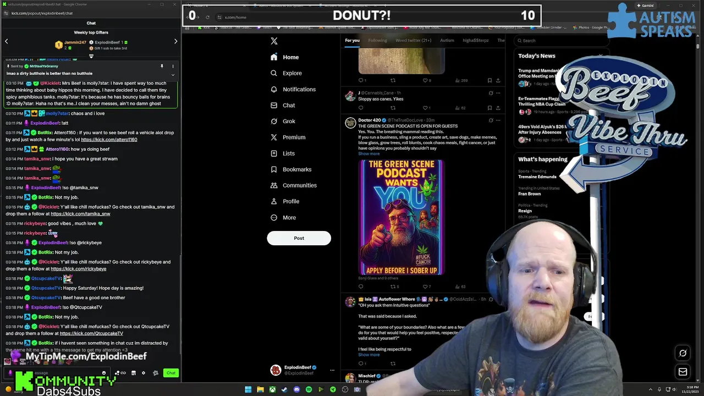Viewport: 704px width, 396px height.
Task: Unpin the pinned chat message
Action: pyautogui.click(x=162, y=66)
